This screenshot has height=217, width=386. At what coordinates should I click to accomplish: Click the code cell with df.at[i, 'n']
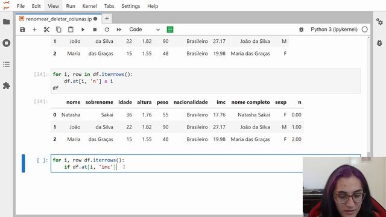(206, 81)
